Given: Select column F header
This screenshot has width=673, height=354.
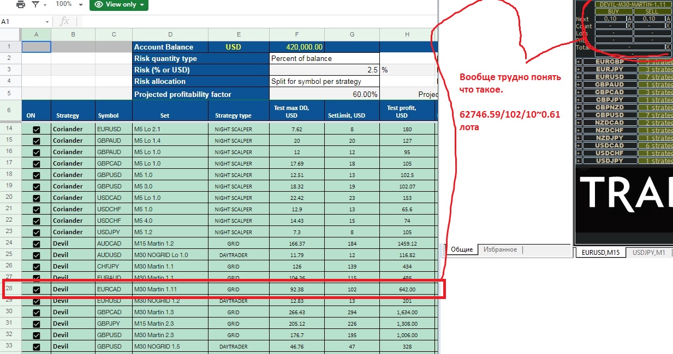Looking at the screenshot, I should (x=297, y=34).
